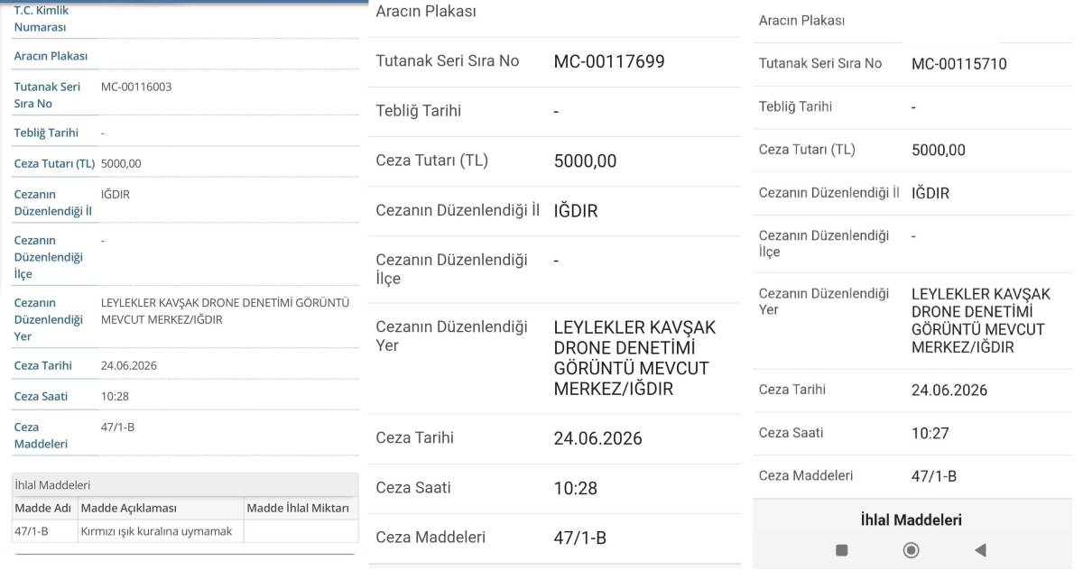1083x570 pixels.
Task: Click the 5000,00 amount in middle panel
Action: coord(585,161)
